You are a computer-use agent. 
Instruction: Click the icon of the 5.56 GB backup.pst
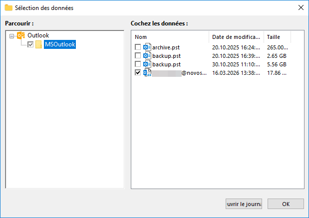coord(147,64)
